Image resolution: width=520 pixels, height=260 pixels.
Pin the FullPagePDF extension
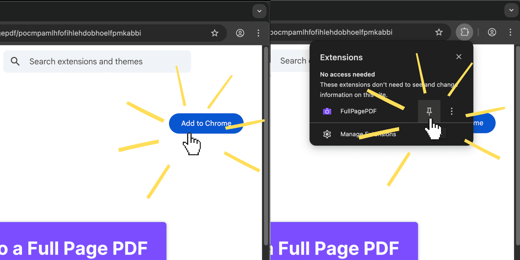click(x=429, y=111)
